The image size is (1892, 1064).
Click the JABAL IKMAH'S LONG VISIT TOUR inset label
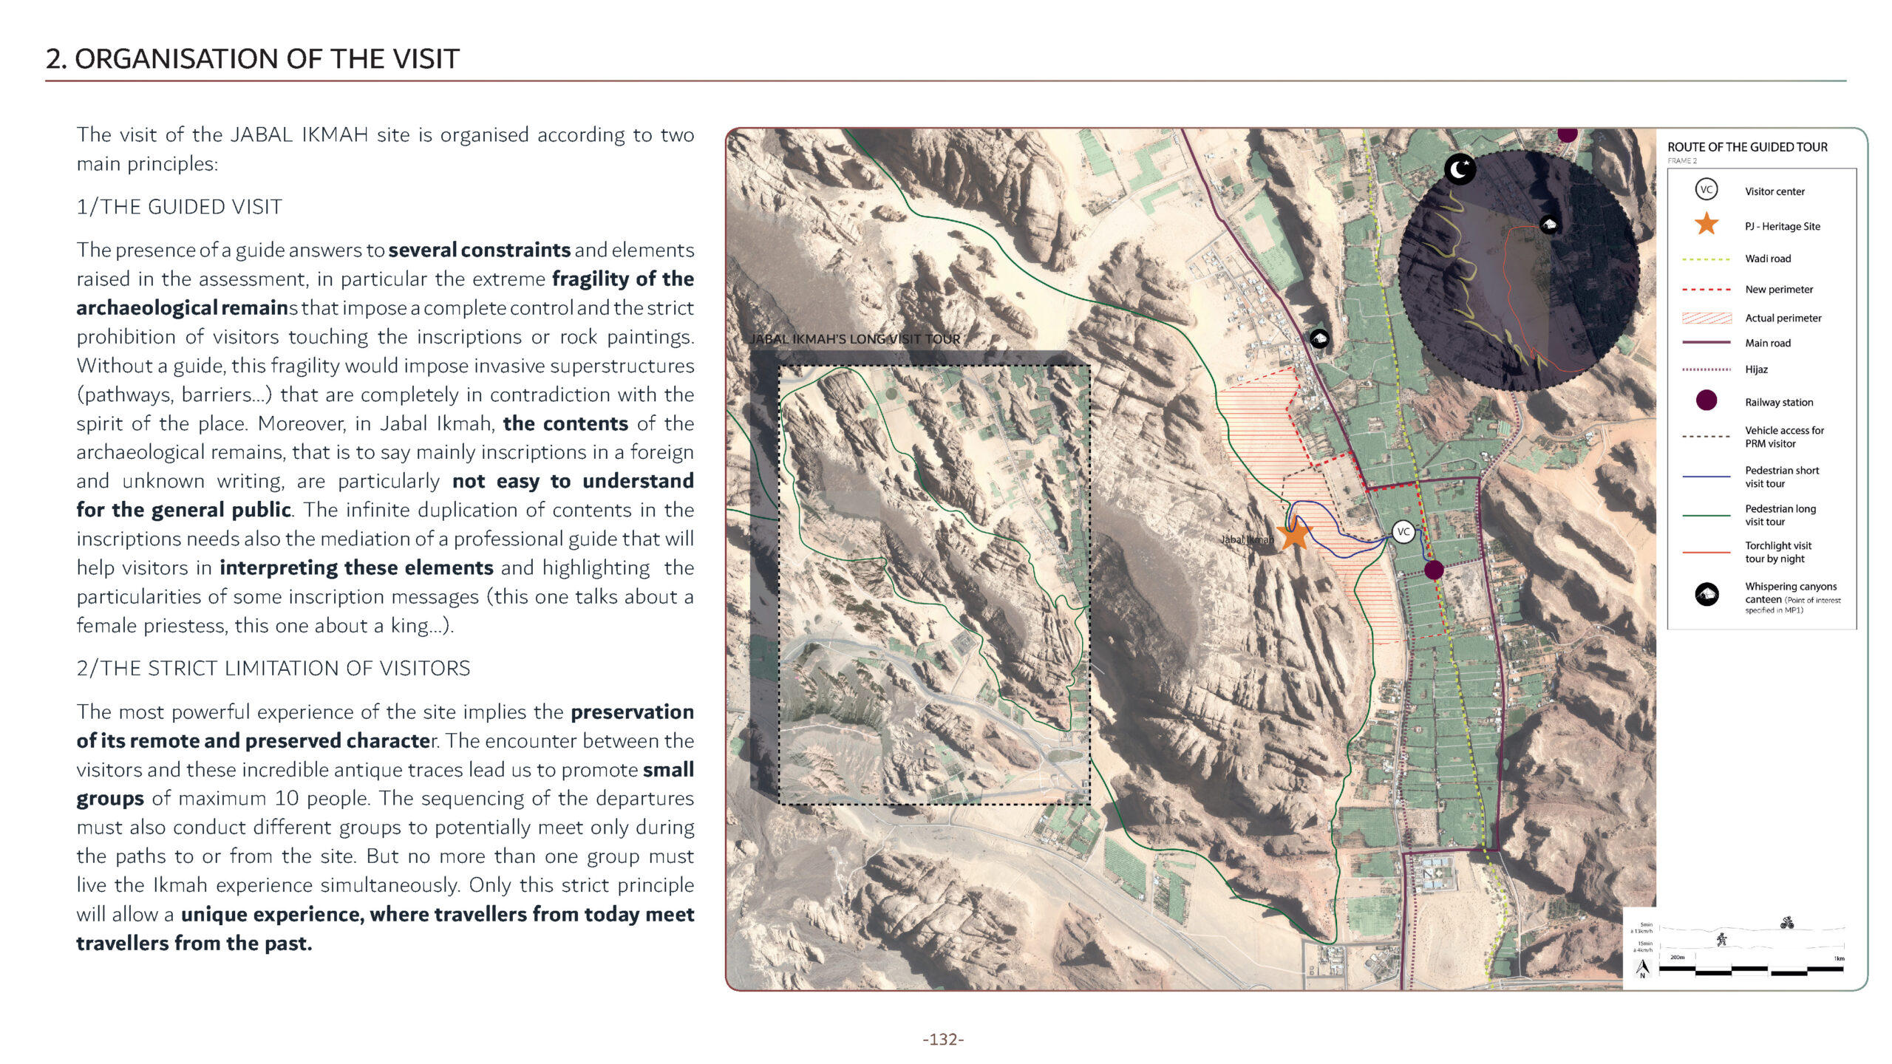pos(855,339)
